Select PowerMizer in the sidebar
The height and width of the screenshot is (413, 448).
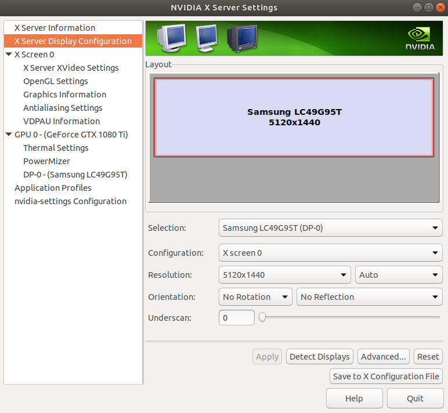coord(46,161)
